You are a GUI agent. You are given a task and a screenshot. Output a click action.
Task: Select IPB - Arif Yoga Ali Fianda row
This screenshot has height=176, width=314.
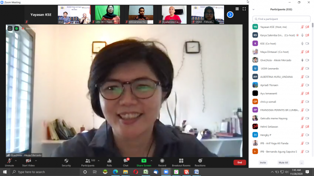tap(281, 143)
